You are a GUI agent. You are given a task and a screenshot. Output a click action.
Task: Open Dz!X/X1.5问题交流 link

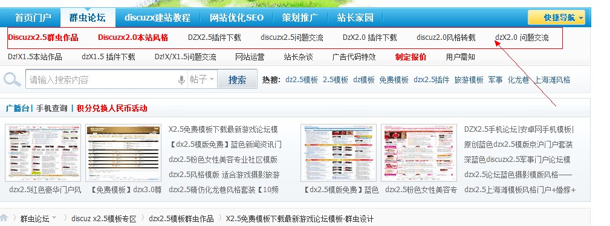186,57
